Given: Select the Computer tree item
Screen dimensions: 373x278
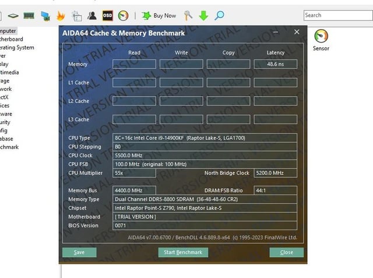Looking at the screenshot, I should tap(8, 31).
